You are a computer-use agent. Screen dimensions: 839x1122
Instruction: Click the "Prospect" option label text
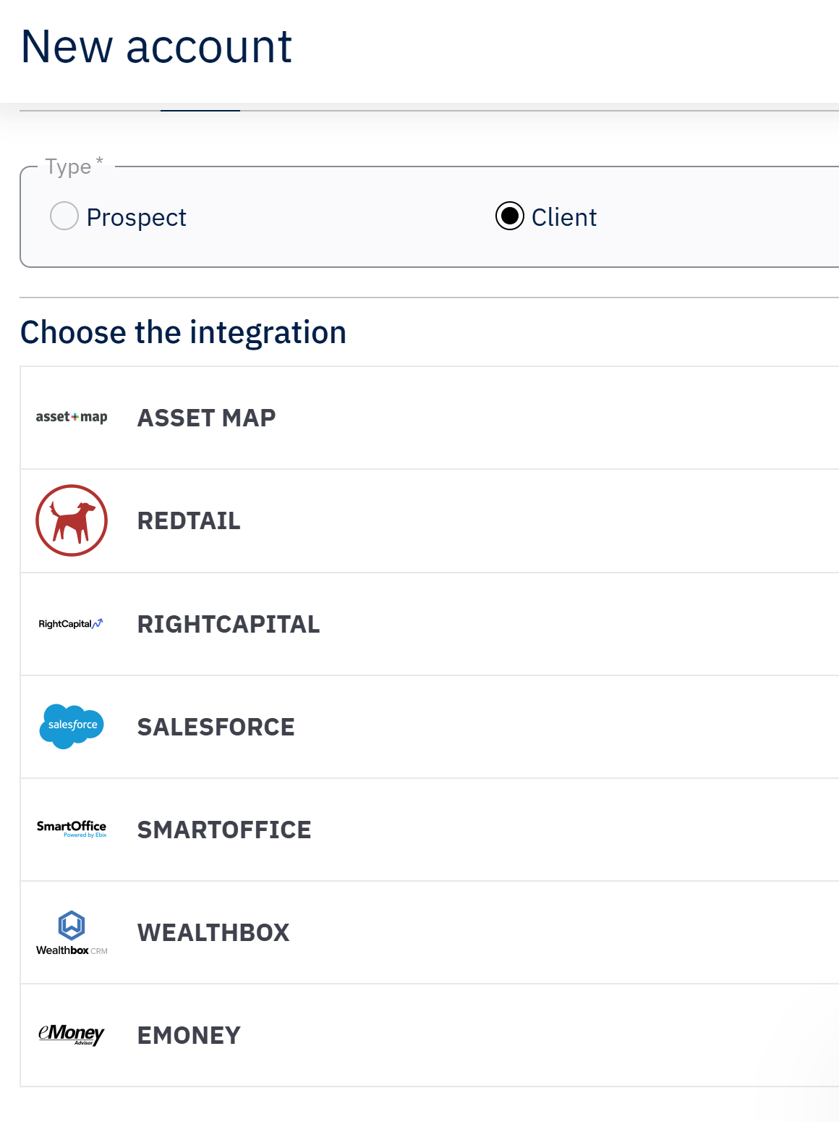pos(136,217)
